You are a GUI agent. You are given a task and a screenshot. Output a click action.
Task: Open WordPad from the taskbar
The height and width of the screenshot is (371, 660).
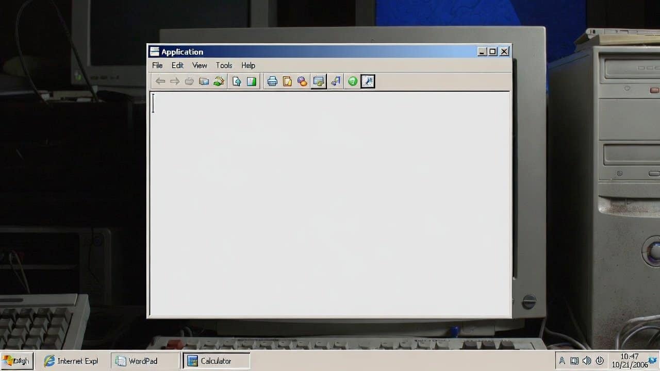[143, 361]
